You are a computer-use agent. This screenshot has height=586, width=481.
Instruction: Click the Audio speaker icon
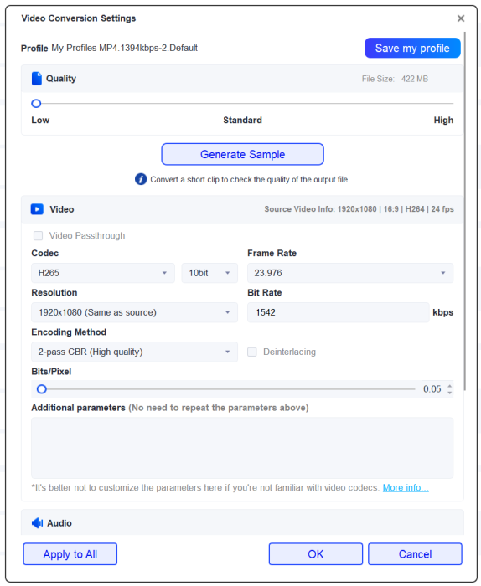click(37, 523)
